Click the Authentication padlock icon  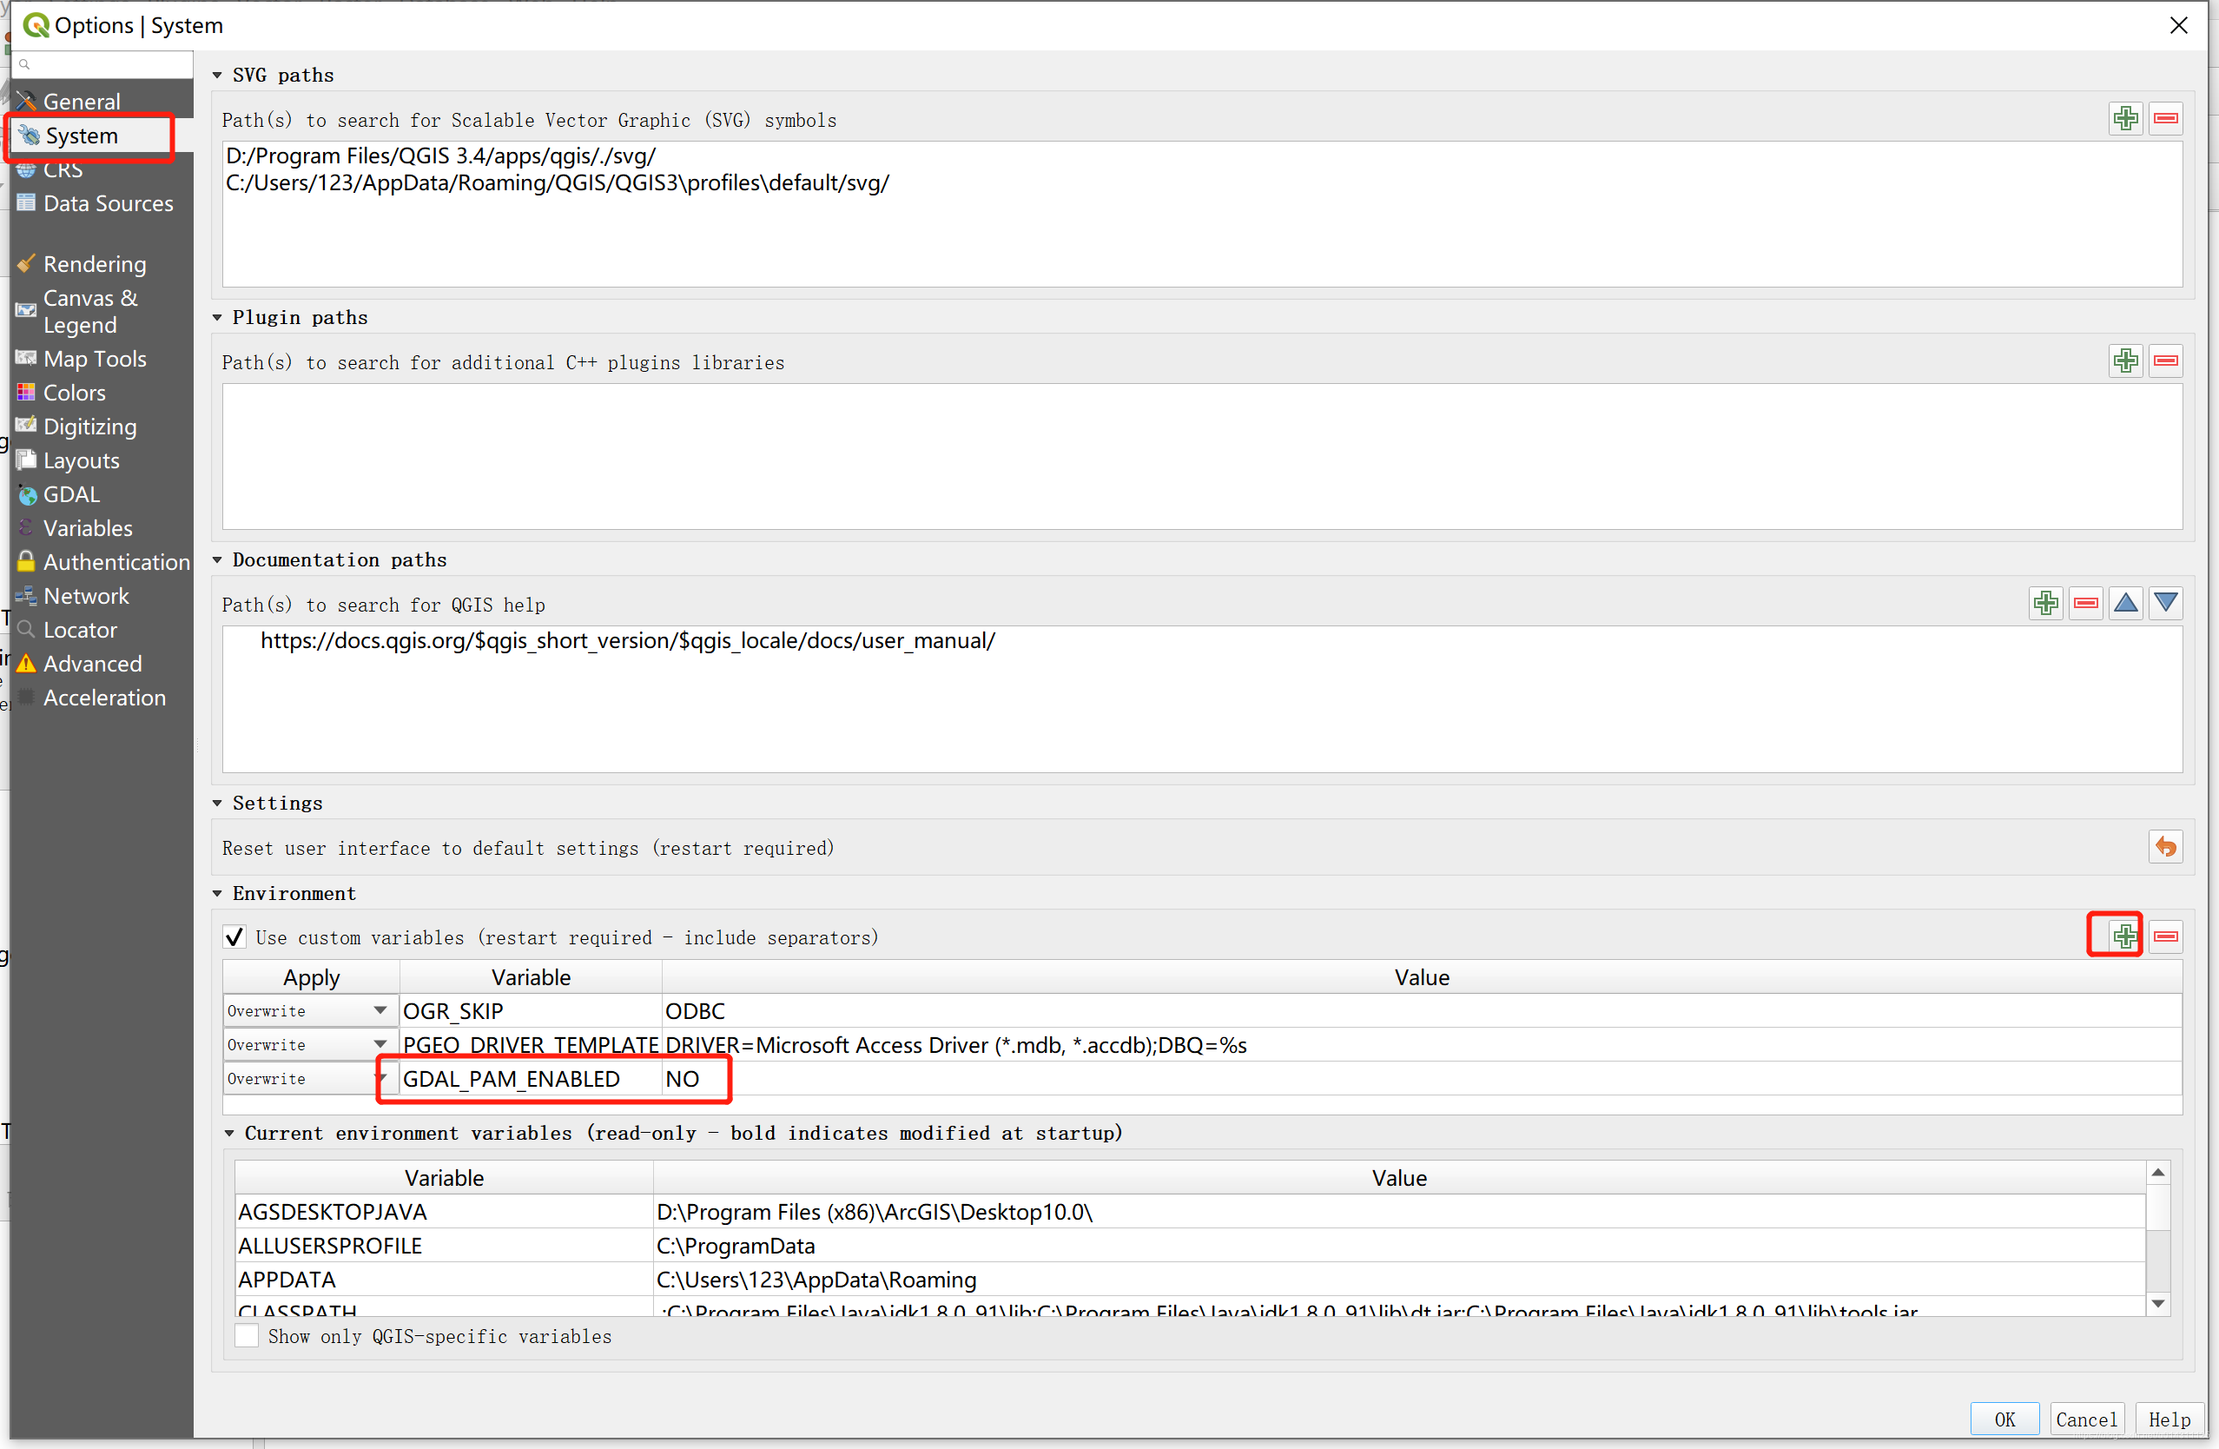pyautogui.click(x=26, y=561)
